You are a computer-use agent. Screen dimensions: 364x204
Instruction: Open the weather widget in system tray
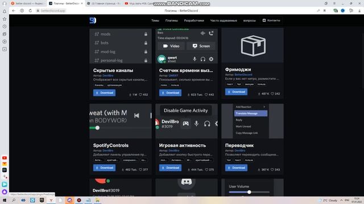[328, 200]
